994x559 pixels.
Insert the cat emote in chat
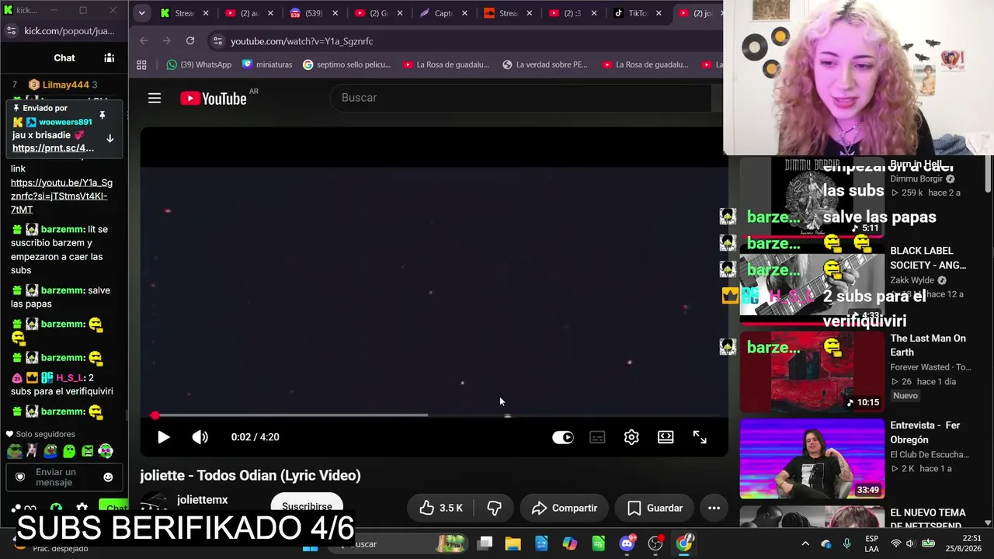[x=33, y=450]
